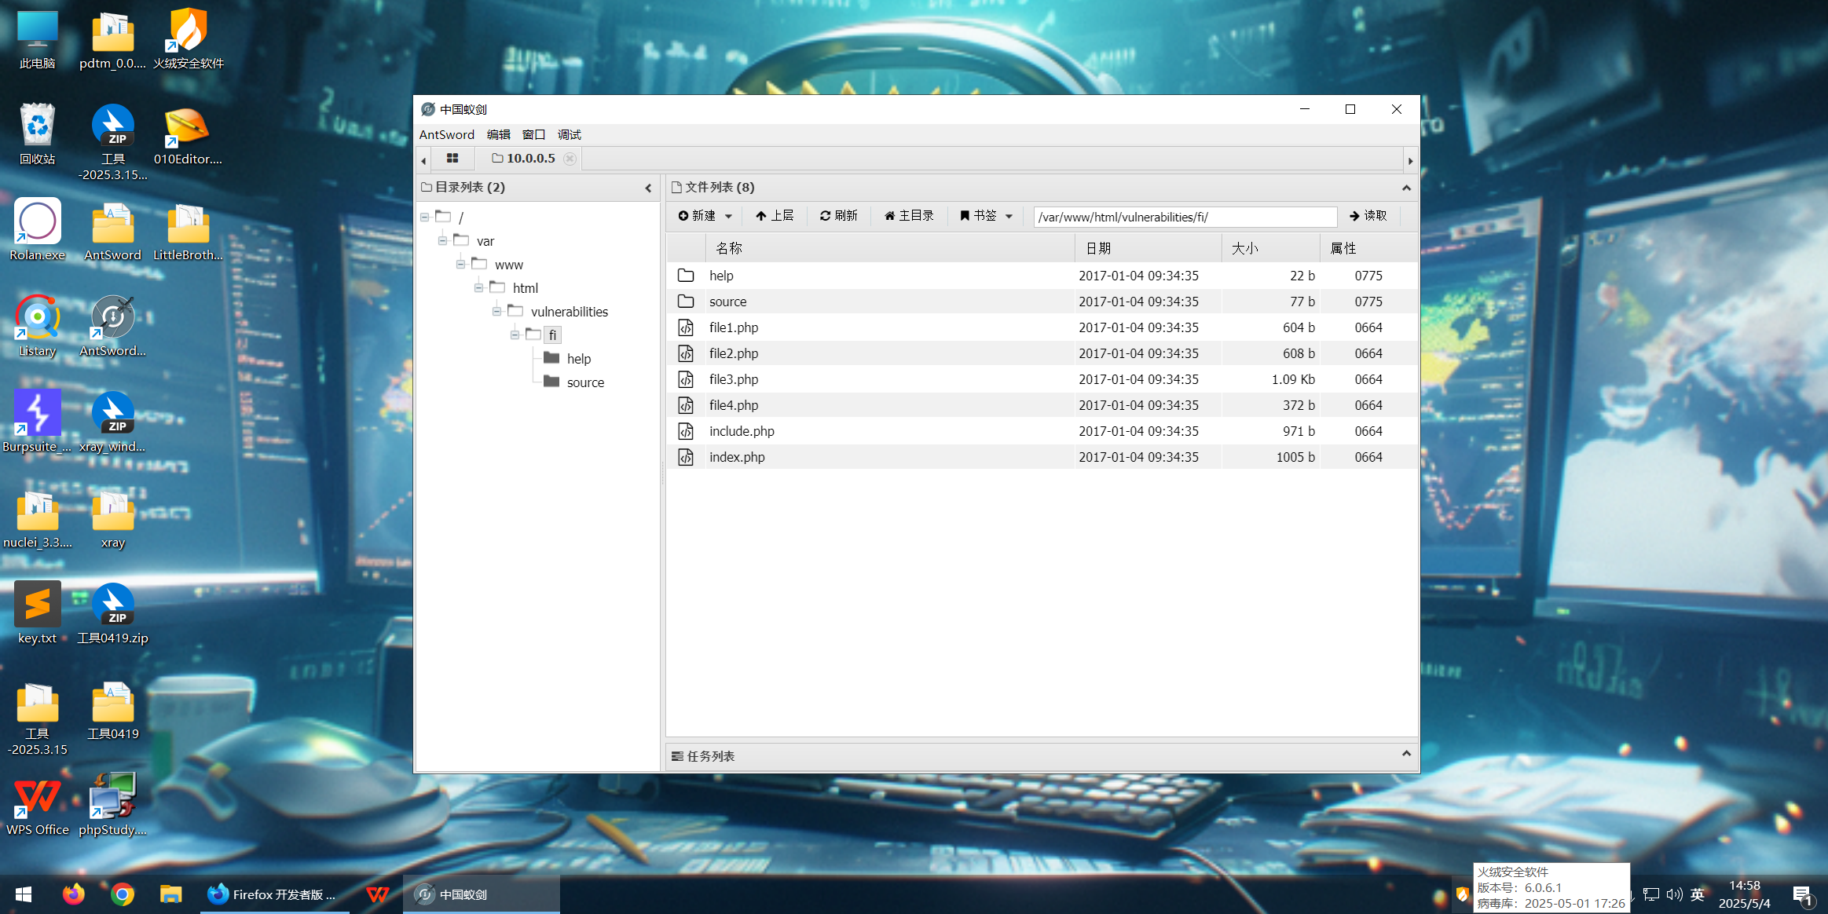Click the grid home tab icon

point(452,159)
